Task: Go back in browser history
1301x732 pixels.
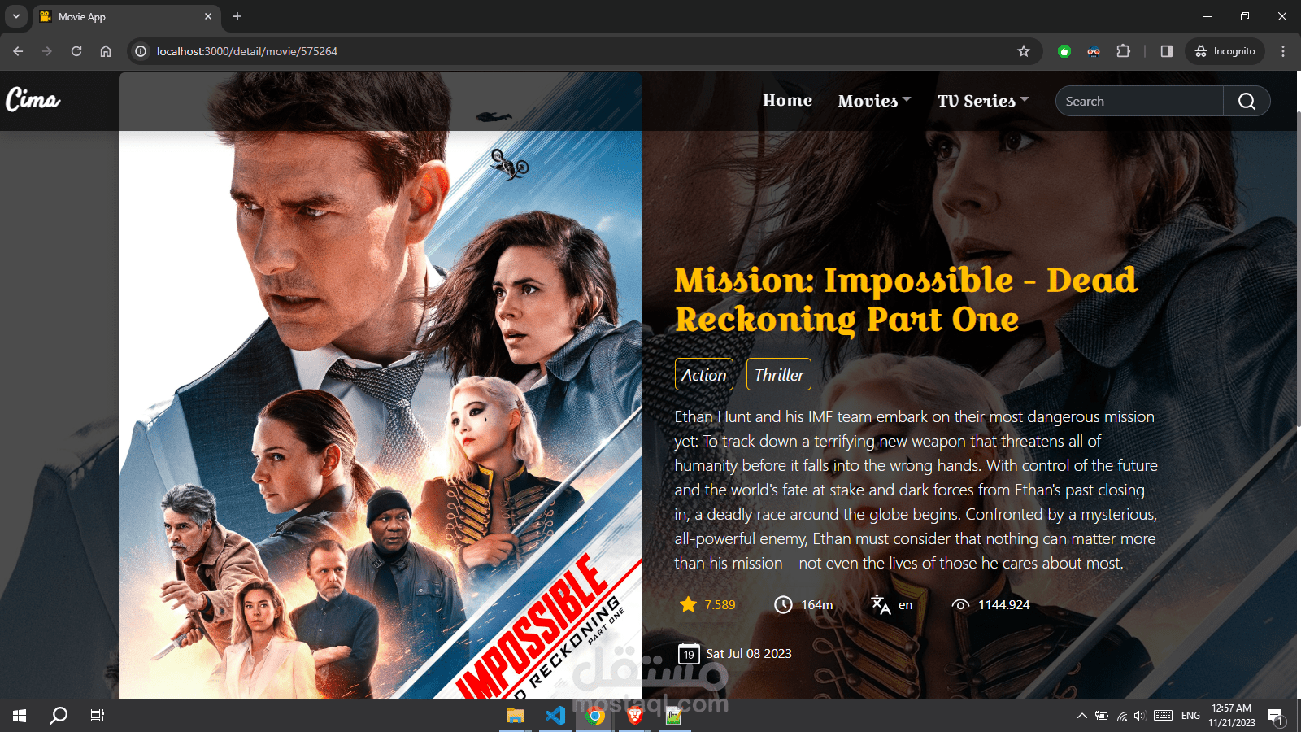Action: click(18, 51)
